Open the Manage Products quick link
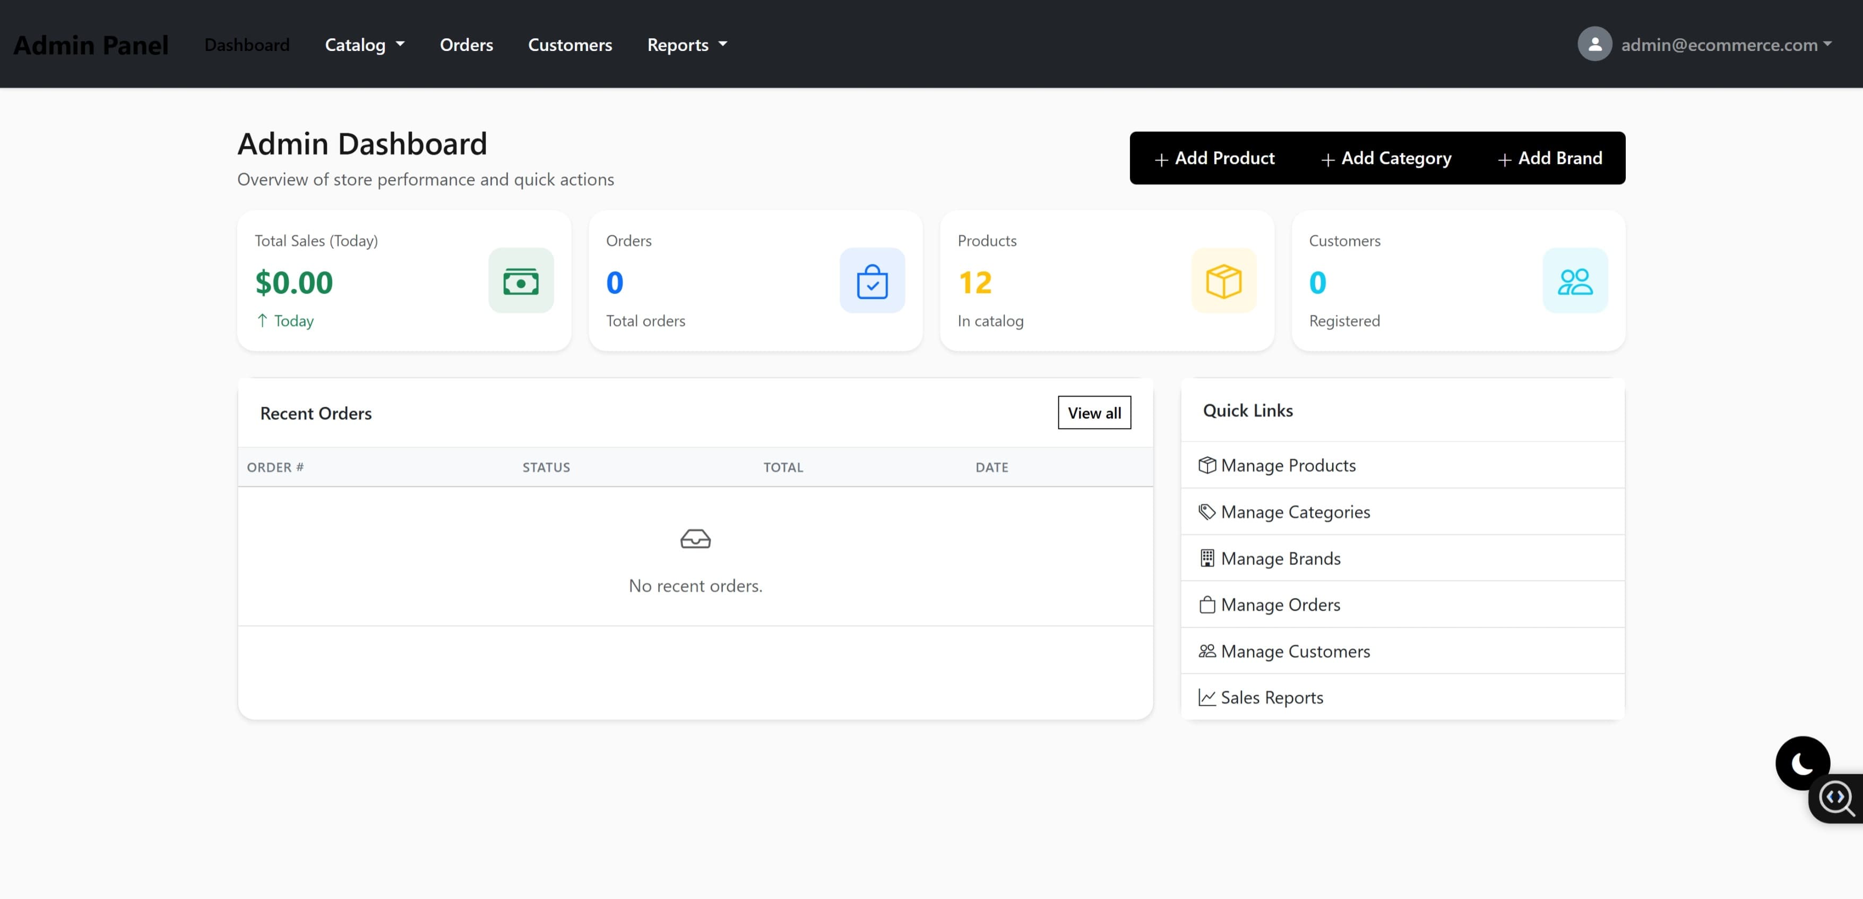Image resolution: width=1863 pixels, height=899 pixels. [1402, 465]
